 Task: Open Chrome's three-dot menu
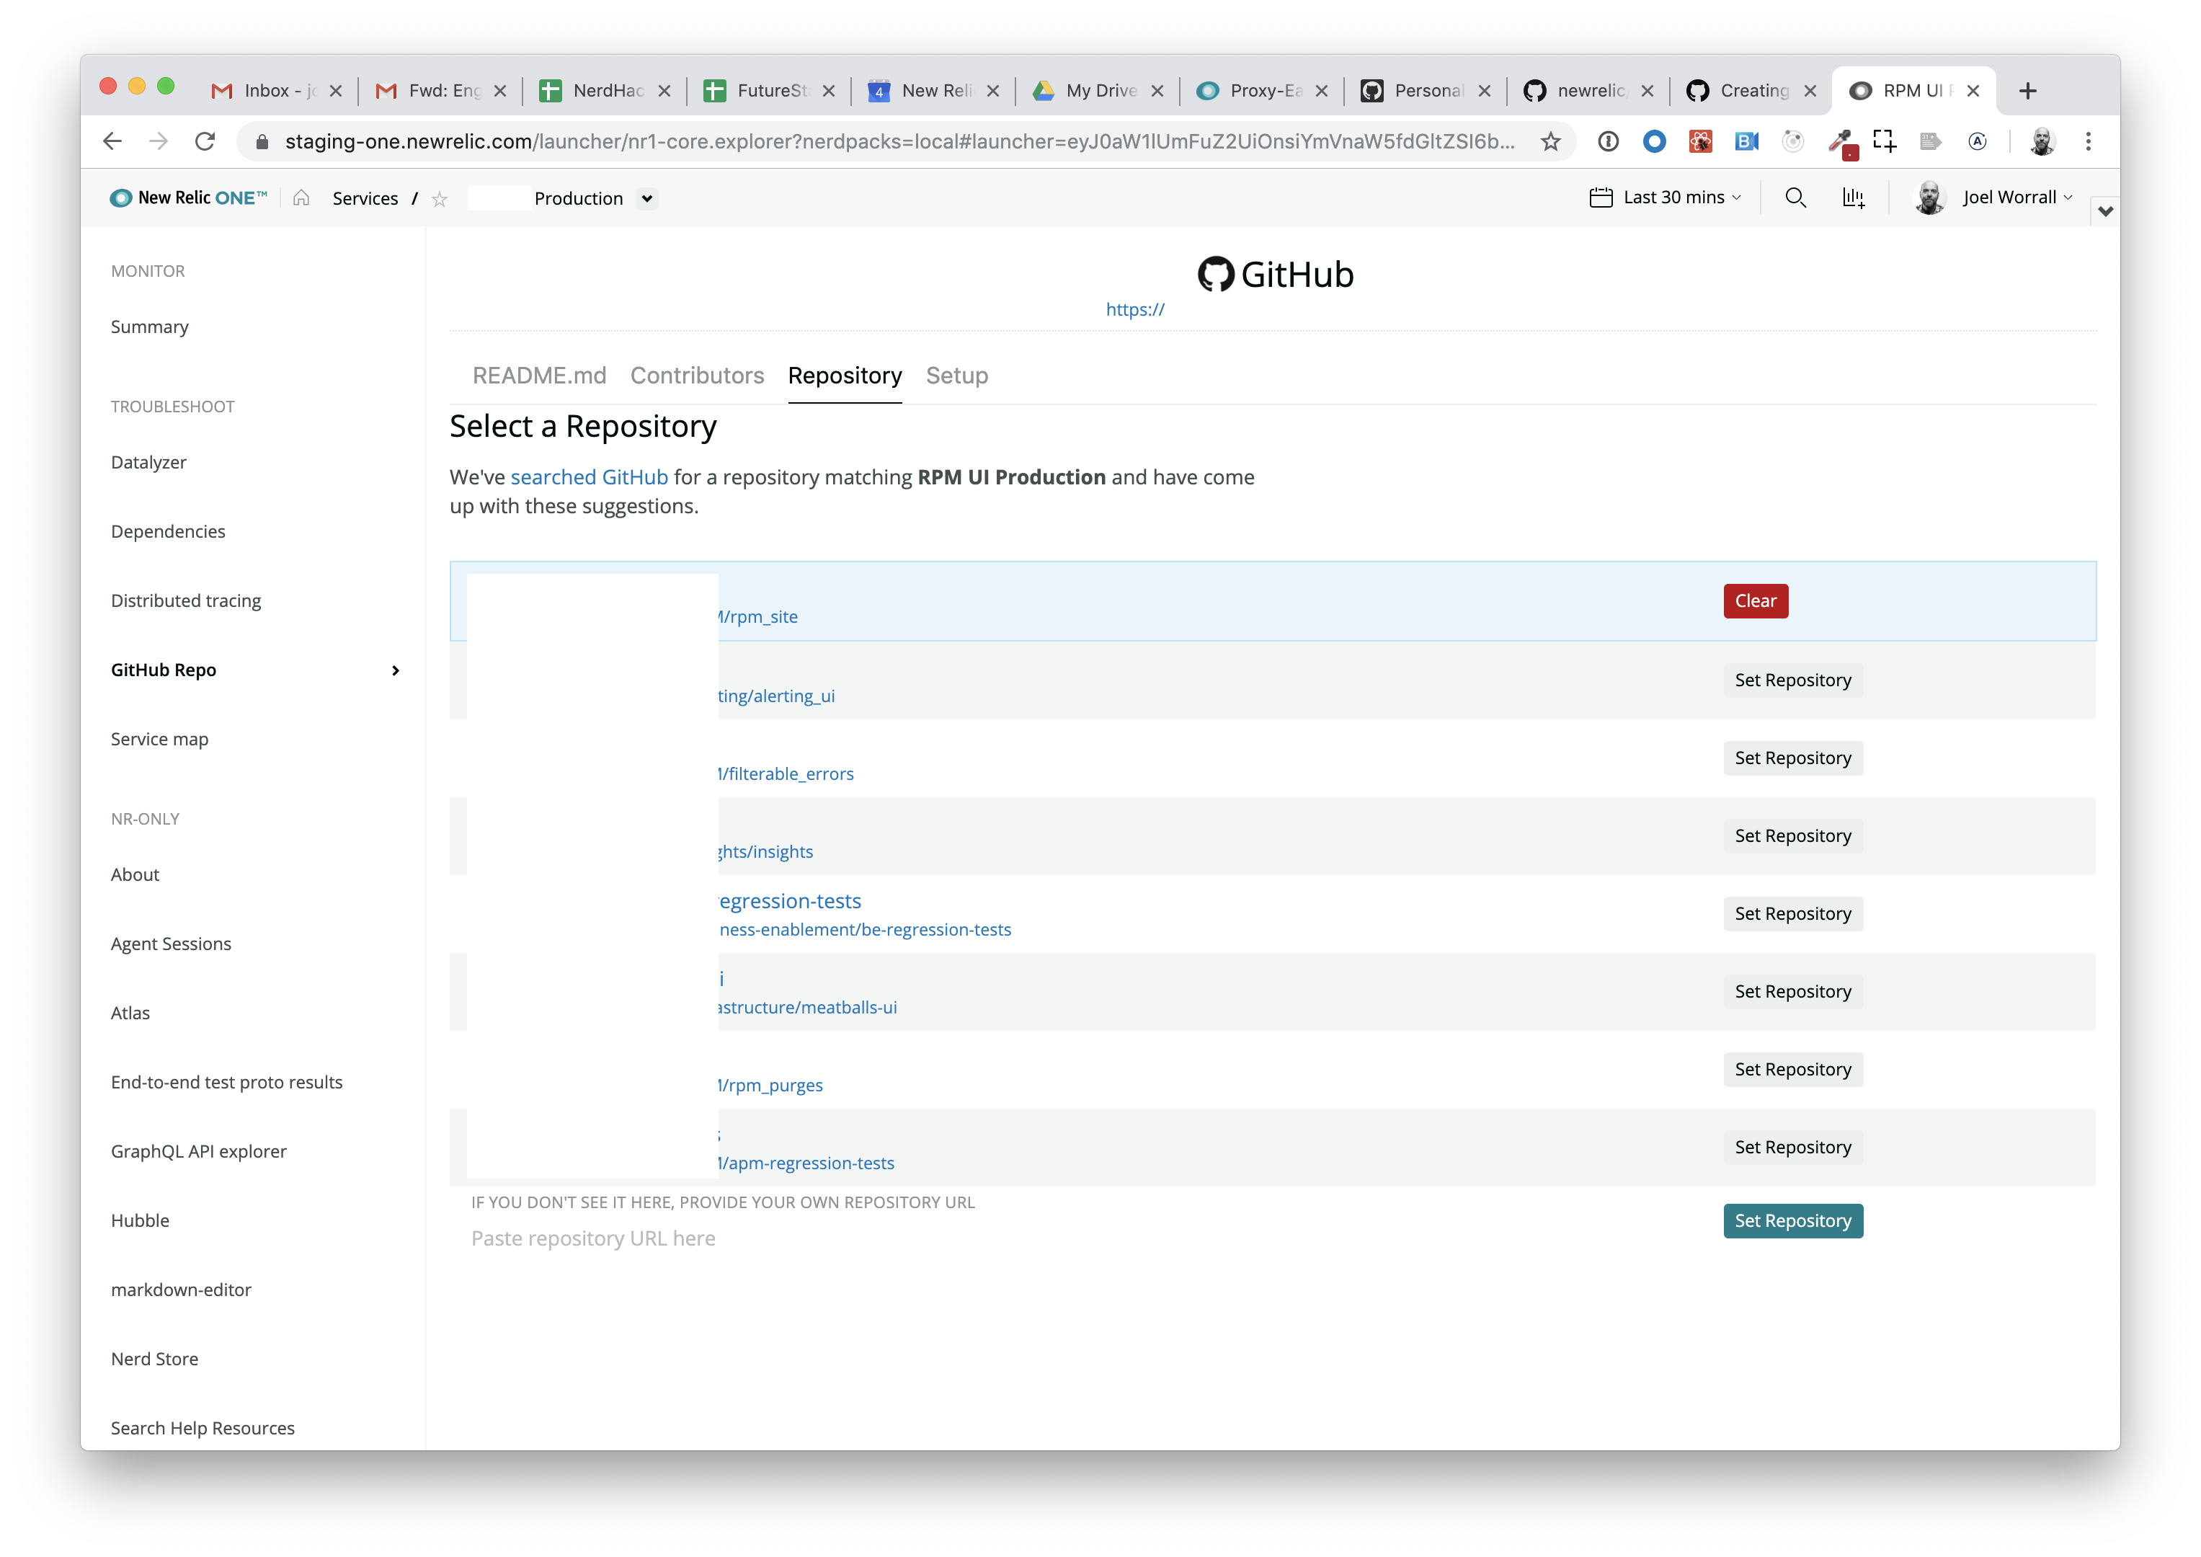2088,142
